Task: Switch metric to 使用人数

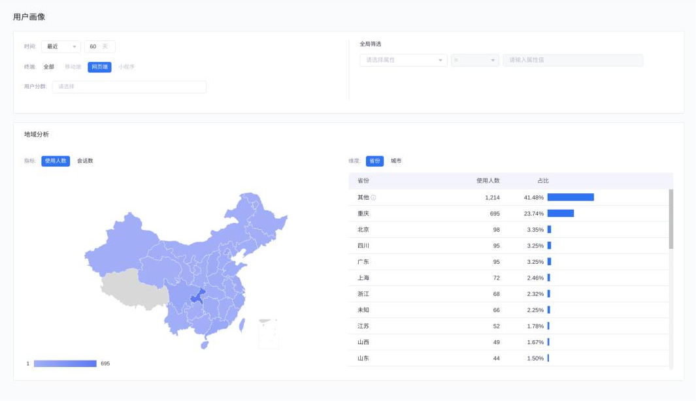Action: point(56,161)
